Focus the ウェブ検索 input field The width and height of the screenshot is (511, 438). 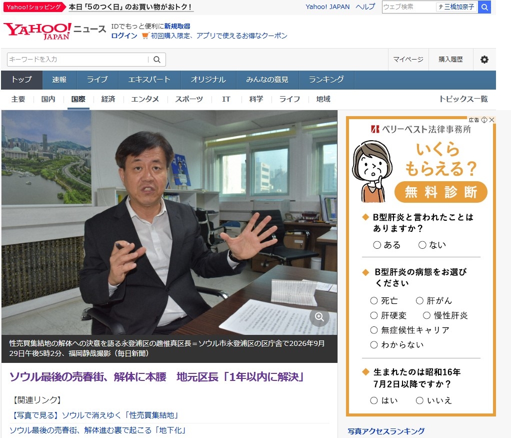409,7
